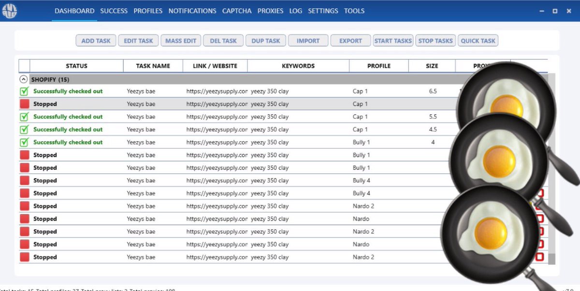The height and width of the screenshot is (291, 580).
Task: Click 'Yeezys bae' in size 6.5 row
Action: point(141,91)
